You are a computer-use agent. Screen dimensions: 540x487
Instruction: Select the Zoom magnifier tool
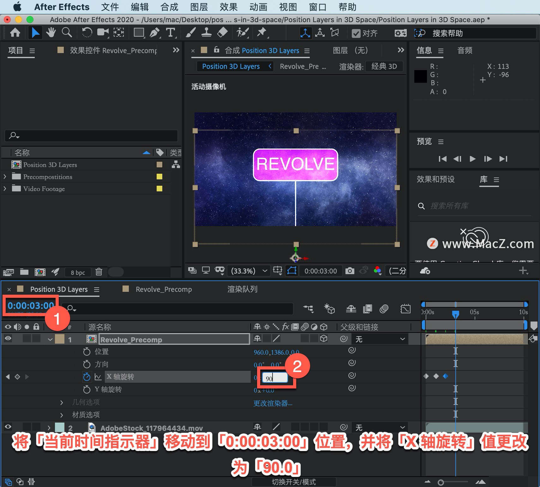(67, 33)
